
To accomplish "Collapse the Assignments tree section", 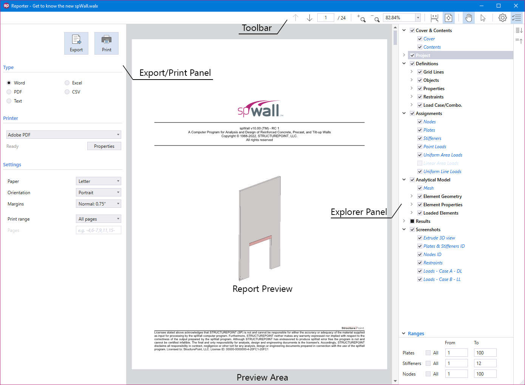I will pos(404,113).
